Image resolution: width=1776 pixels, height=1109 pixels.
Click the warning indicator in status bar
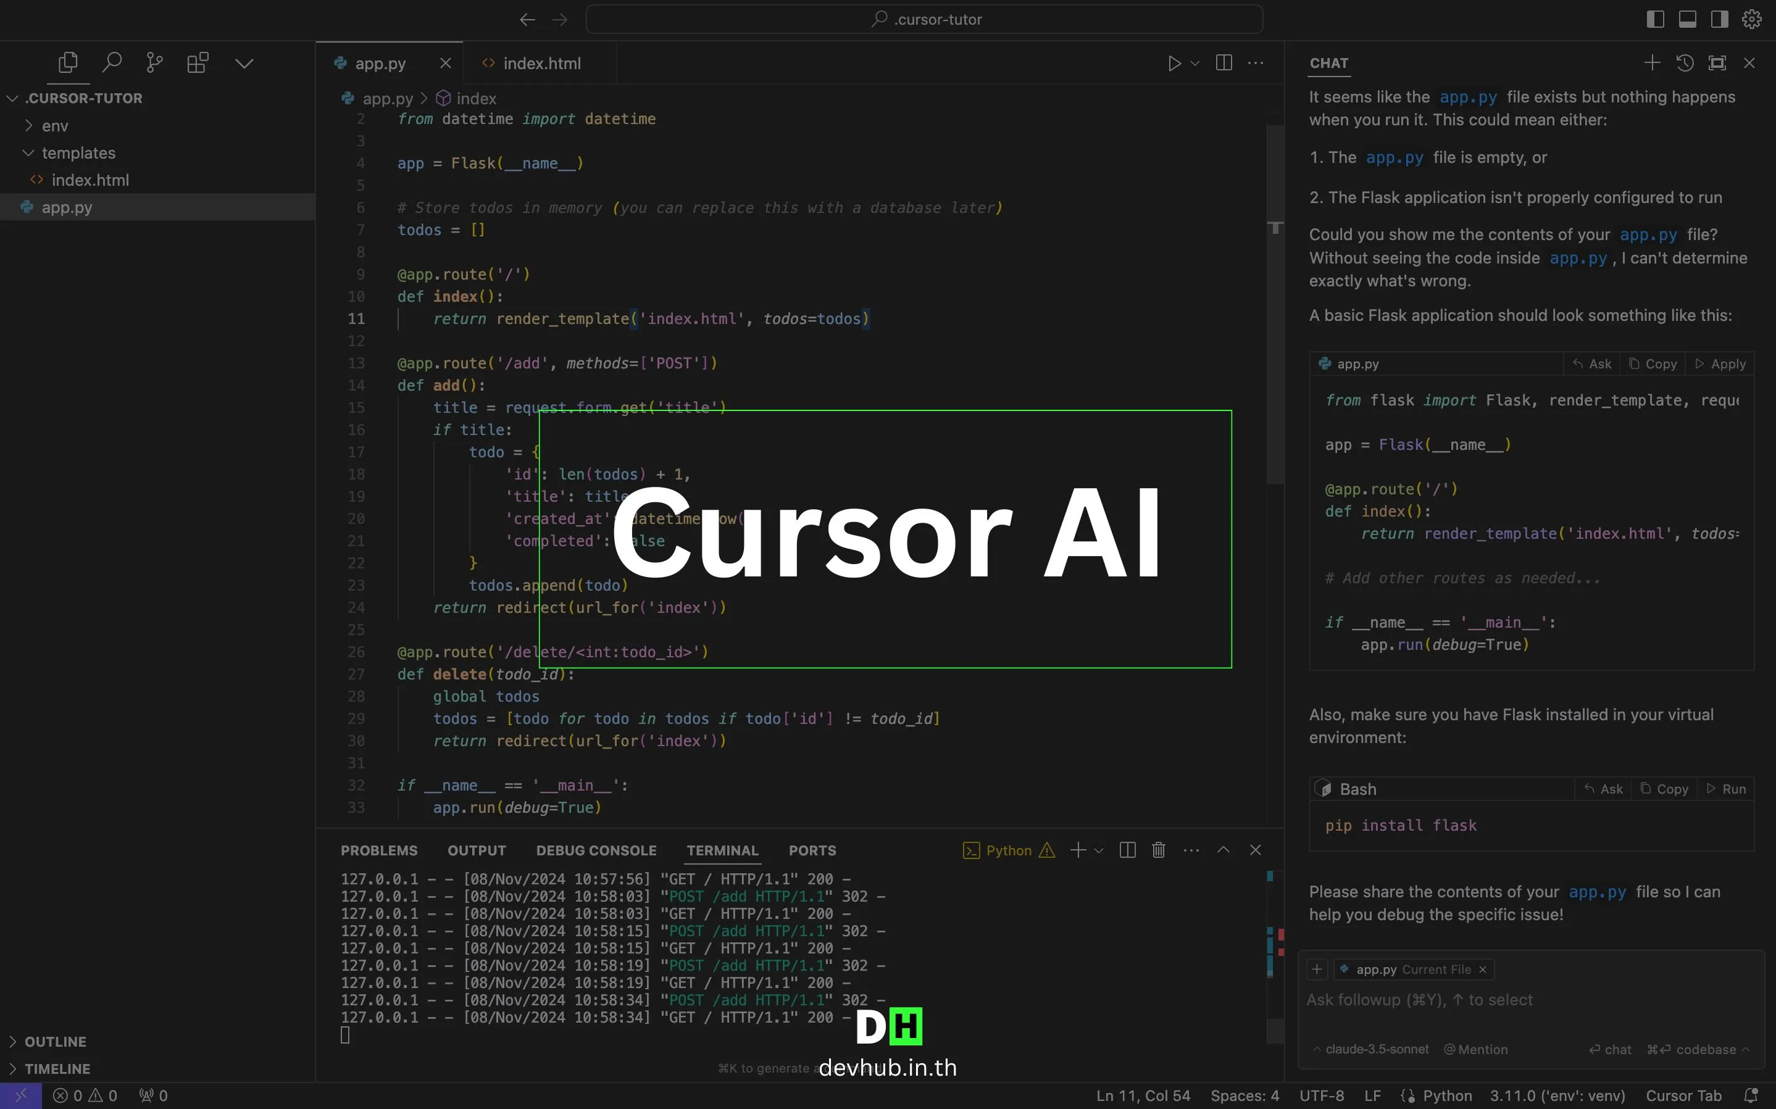click(x=97, y=1095)
